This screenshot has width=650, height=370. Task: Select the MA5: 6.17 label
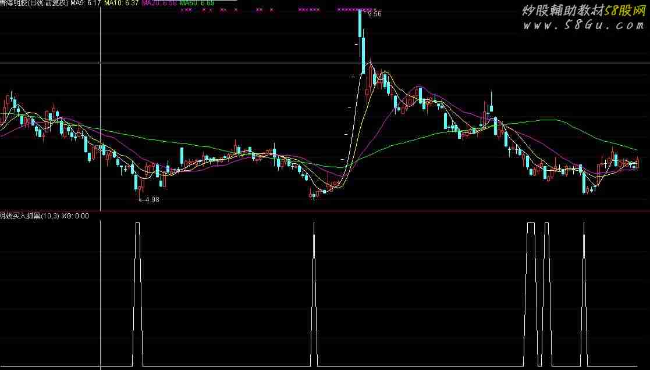click(x=86, y=3)
